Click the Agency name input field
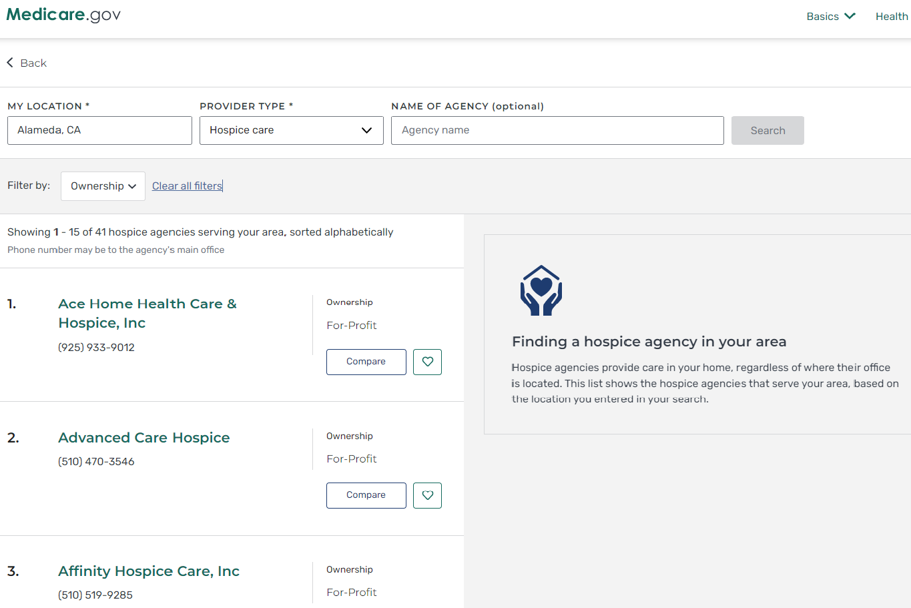This screenshot has height=608, width=911. point(557,130)
